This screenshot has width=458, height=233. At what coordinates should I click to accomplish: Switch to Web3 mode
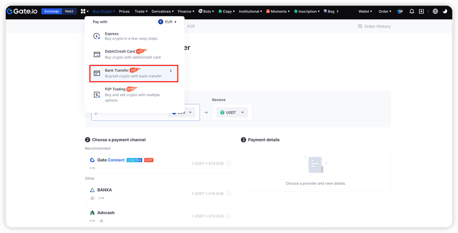70,11
